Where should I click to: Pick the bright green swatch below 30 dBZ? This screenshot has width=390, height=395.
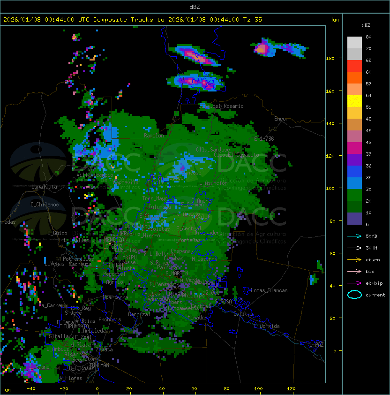tap(354, 195)
